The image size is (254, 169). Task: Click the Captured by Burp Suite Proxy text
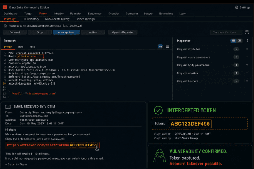(176, 138)
